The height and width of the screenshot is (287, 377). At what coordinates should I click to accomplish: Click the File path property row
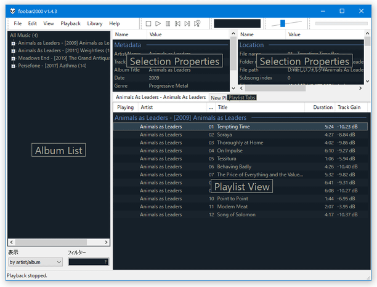click(x=301, y=70)
